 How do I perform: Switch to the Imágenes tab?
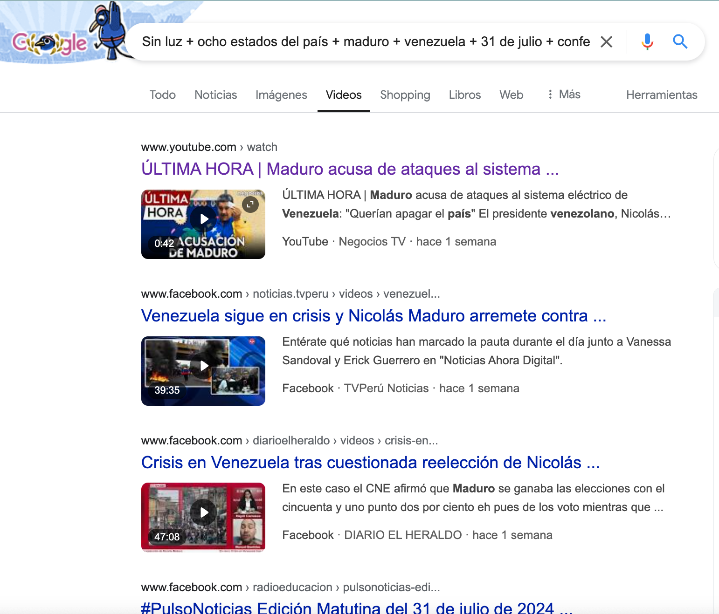(x=281, y=95)
